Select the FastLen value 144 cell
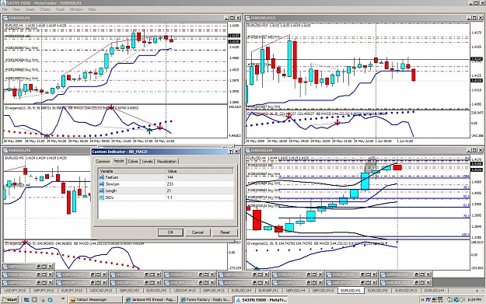The image size is (486, 304). tap(199, 177)
